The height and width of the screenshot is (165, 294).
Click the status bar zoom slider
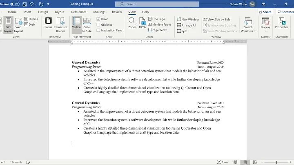(276, 163)
